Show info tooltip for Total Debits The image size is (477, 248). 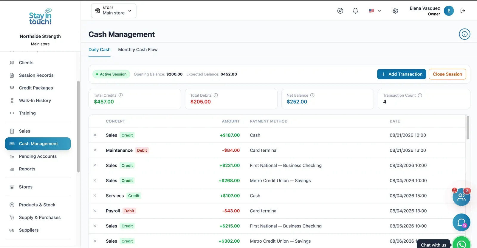[216, 95]
